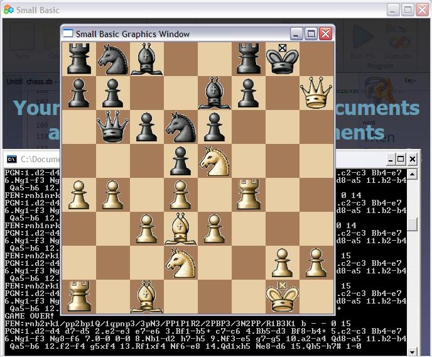This screenshot has width=432, height=357.
Task: Select the black rook on f8
Action: tap(249, 58)
